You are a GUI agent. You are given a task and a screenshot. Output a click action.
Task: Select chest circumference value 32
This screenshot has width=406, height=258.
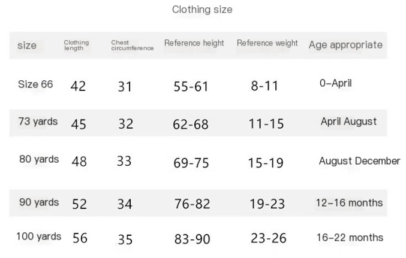click(125, 124)
